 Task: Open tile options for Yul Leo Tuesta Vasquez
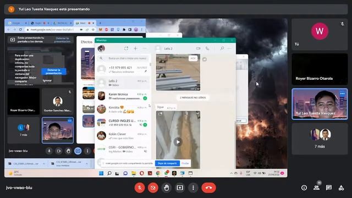pos(342,94)
